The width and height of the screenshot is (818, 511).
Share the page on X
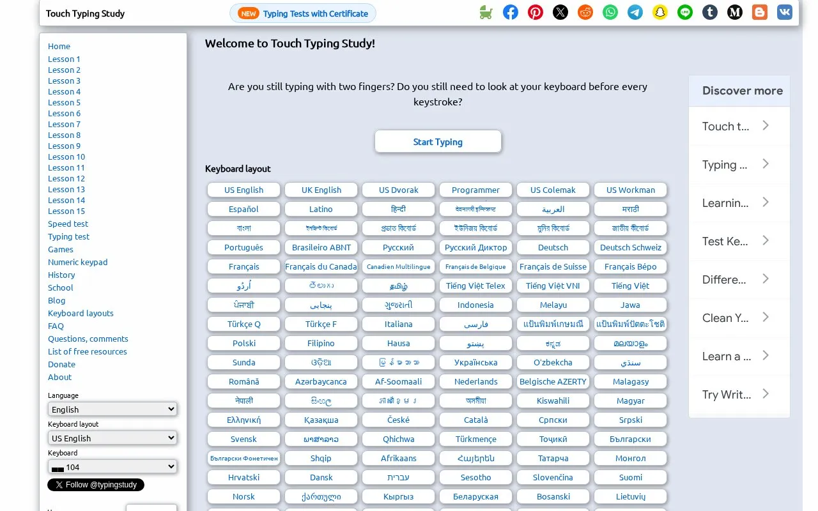click(x=560, y=12)
